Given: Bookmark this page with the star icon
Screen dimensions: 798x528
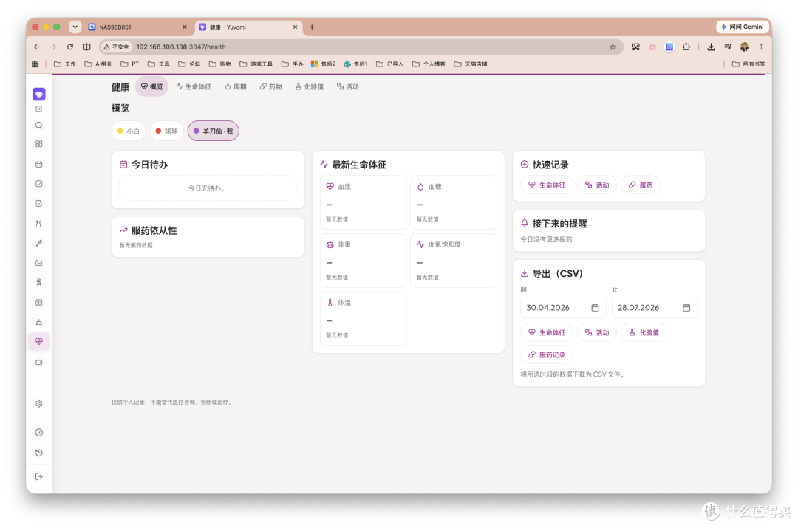Looking at the screenshot, I should pos(613,47).
